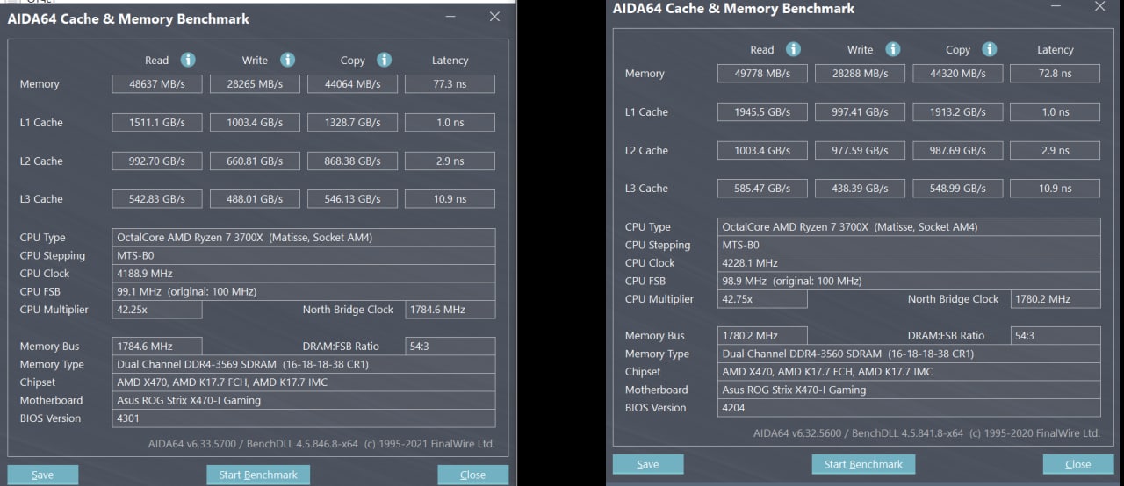1124x486 pixels.
Task: Select L2 Cache copy value 987.69 GB/s
Action: [957, 151]
